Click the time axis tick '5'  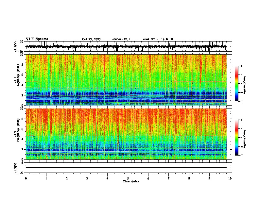click(128, 178)
